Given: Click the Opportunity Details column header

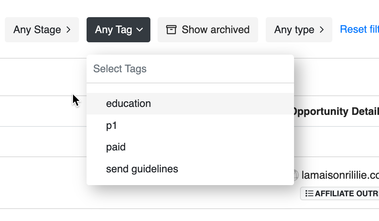Looking at the screenshot, I should click(x=335, y=112).
